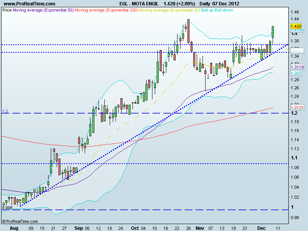Click the Boll up legend label
Image resolution: width=308 pixels, height=231 pixels.
[x=207, y=10]
